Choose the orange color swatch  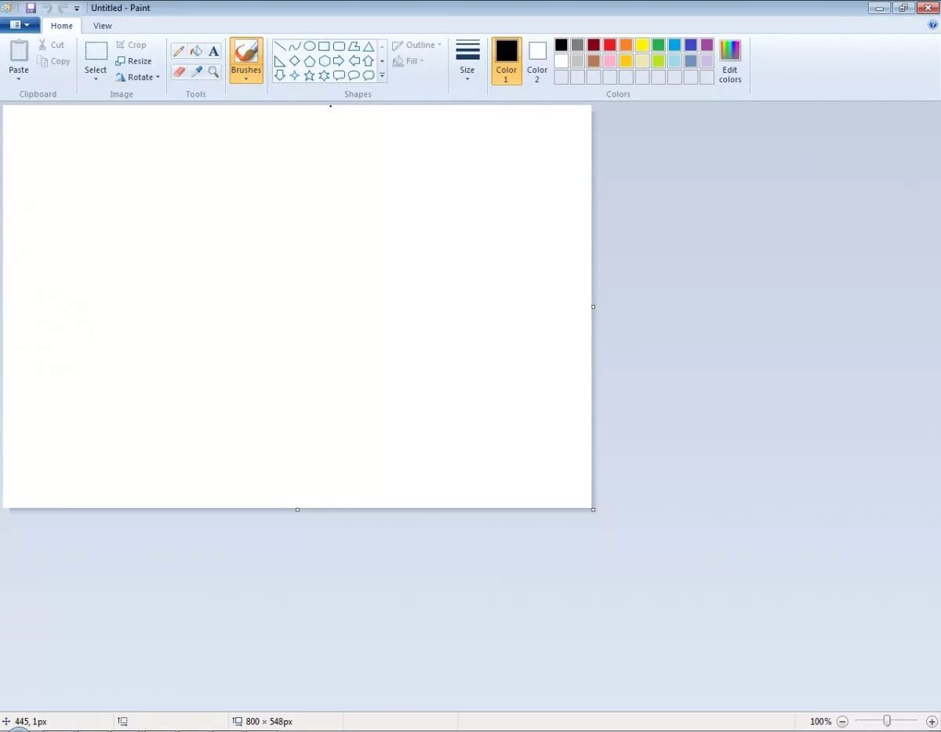[626, 45]
